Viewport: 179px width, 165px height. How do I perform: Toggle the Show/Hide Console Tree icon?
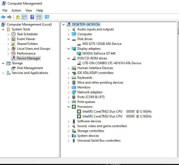[24, 17]
